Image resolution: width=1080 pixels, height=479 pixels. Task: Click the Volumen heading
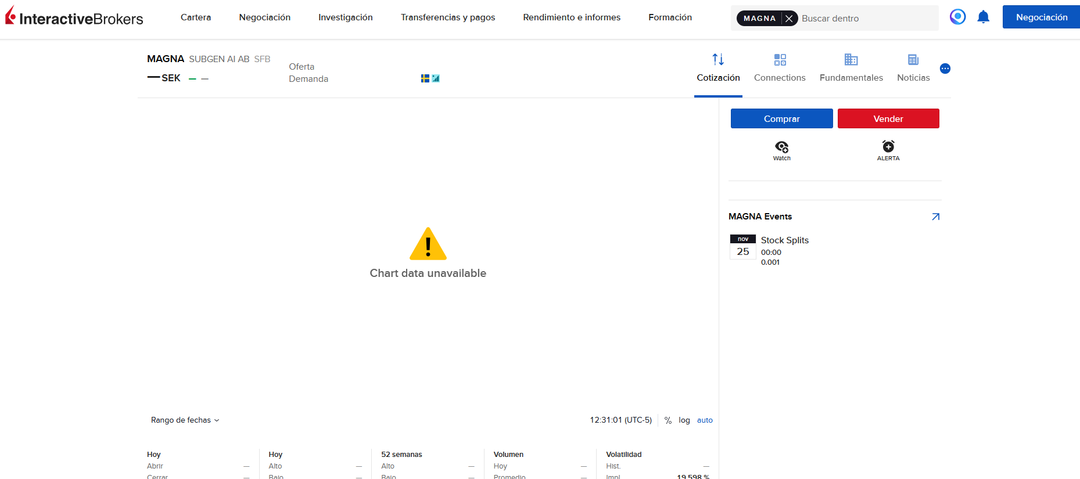pyautogui.click(x=508, y=455)
